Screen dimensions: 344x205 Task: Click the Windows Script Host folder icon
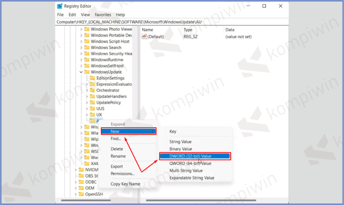click(87, 42)
